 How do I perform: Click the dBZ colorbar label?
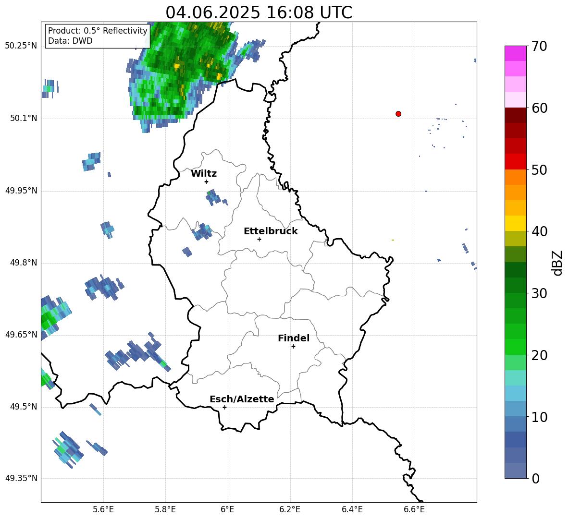pyautogui.click(x=557, y=263)
